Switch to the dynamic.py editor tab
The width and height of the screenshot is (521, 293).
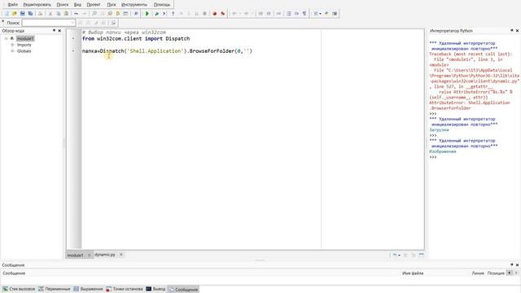[105, 255]
